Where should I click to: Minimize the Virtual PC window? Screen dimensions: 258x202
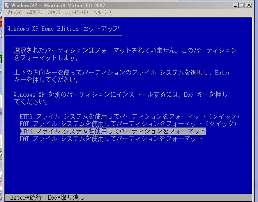(x=236, y=5)
